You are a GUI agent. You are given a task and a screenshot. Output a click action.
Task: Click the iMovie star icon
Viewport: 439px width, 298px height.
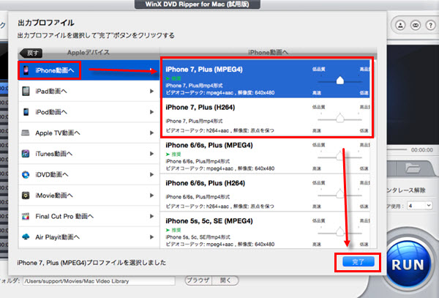tap(26, 195)
